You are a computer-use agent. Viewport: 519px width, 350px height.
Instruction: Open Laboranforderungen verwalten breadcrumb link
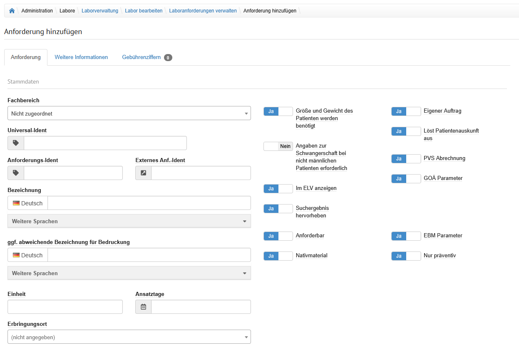[x=203, y=11]
